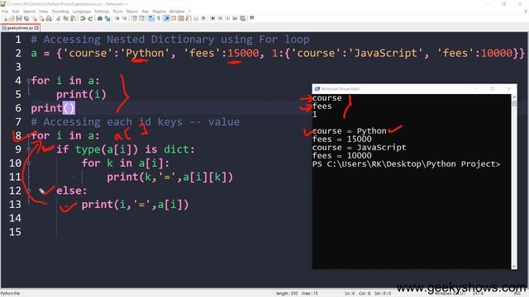Collapse the inner for fold on line 10
Image resolution: width=529 pixels, height=297 pixels.
click(x=29, y=163)
